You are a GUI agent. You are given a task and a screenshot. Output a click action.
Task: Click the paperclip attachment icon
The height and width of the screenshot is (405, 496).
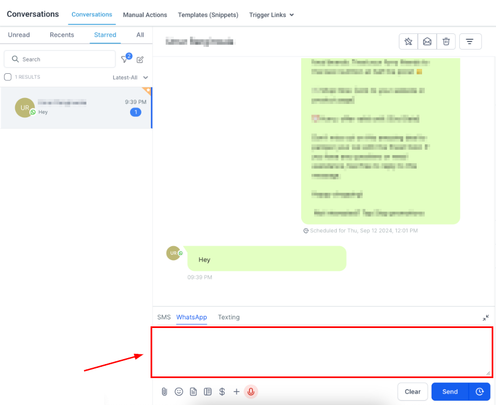[x=165, y=392]
